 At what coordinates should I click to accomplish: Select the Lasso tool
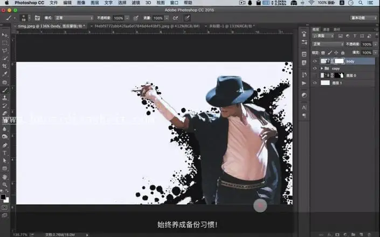coord(5,51)
